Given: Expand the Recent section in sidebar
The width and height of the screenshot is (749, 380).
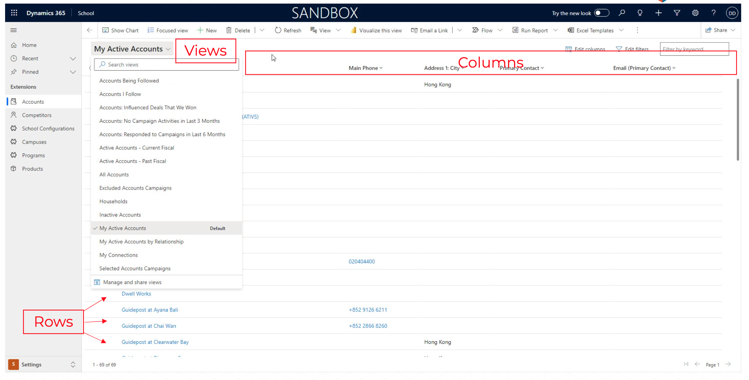Looking at the screenshot, I should (73, 58).
